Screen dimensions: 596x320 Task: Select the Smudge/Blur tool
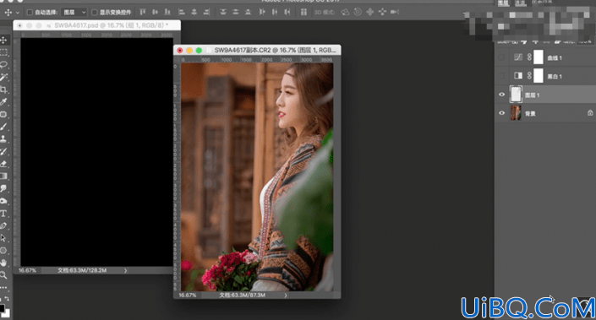[3, 188]
